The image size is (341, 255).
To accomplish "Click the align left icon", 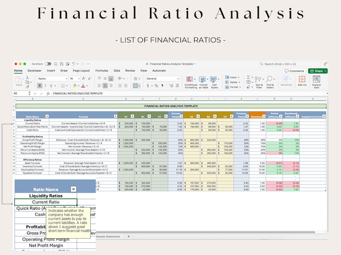I will [99, 86].
